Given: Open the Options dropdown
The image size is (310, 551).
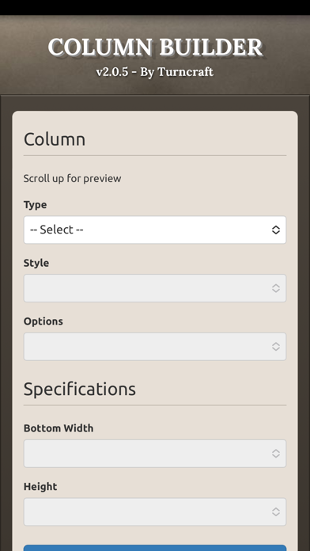Looking at the screenshot, I should pyautogui.click(x=155, y=347).
